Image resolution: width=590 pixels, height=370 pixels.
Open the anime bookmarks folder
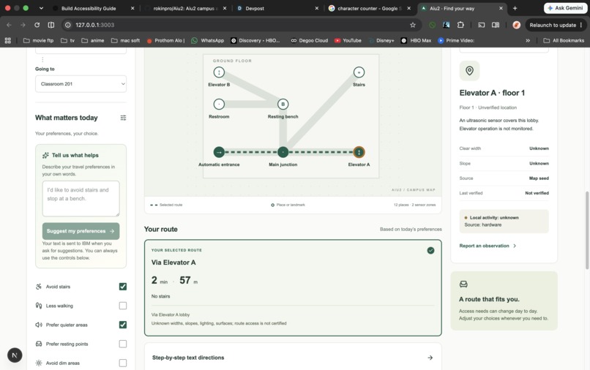(x=93, y=40)
